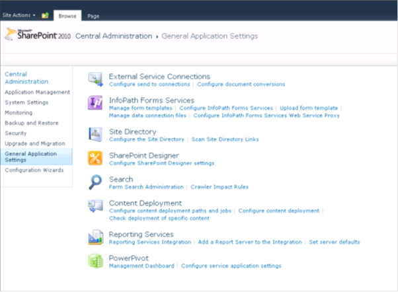
Task: Click the Reporting Services chart icon
Action: [96, 237]
